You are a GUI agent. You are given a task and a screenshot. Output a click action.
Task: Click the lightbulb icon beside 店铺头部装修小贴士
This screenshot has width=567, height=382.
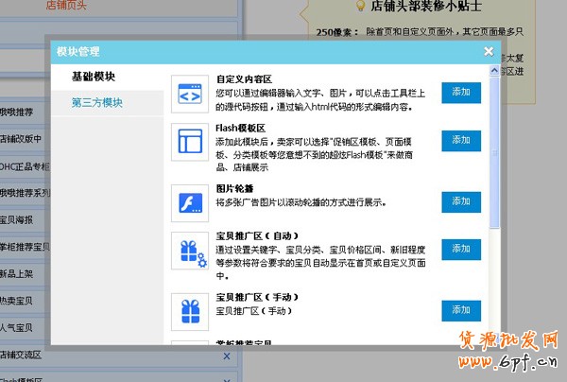pos(360,6)
